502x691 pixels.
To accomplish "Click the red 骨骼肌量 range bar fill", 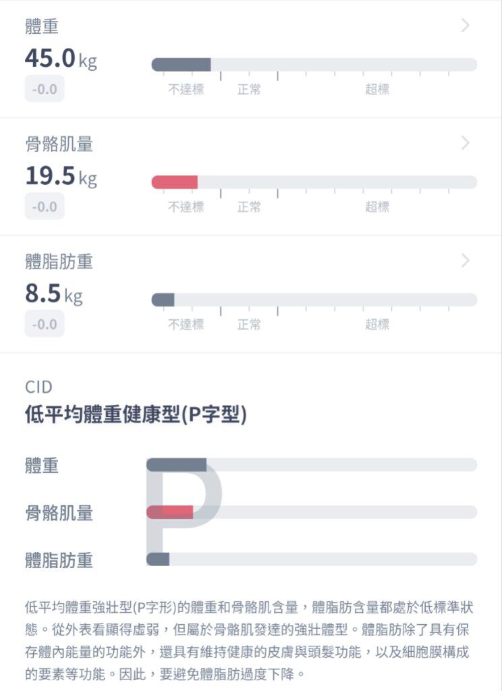I will tap(175, 182).
